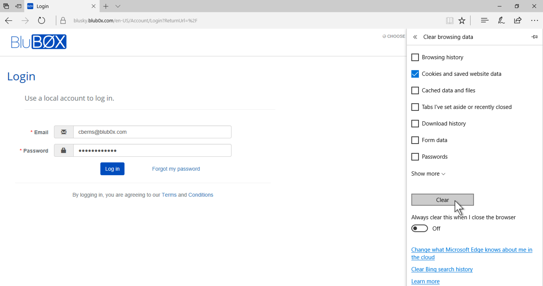Pin the Clear browsing data pane
Viewport: 543px width, 286px height.
point(534,37)
